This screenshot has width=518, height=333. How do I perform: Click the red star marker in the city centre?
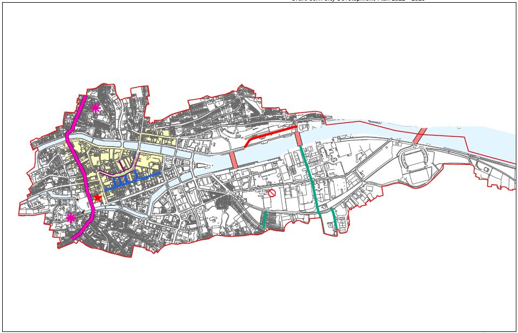pos(98,197)
